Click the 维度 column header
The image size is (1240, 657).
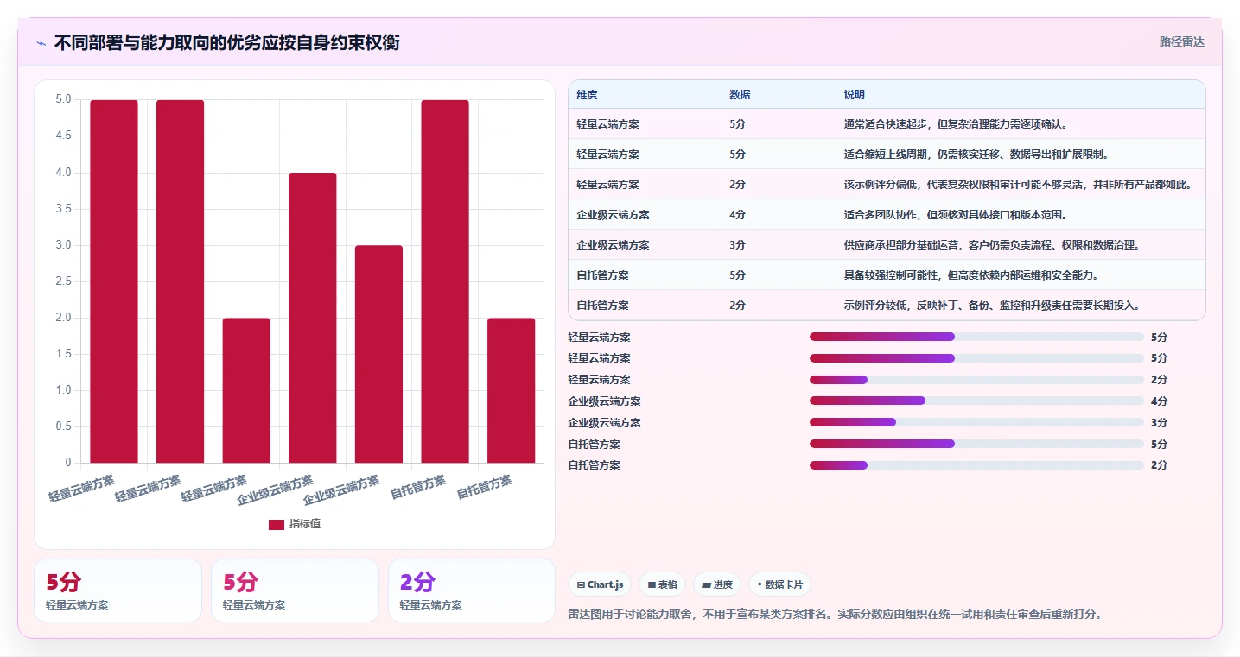click(x=587, y=95)
